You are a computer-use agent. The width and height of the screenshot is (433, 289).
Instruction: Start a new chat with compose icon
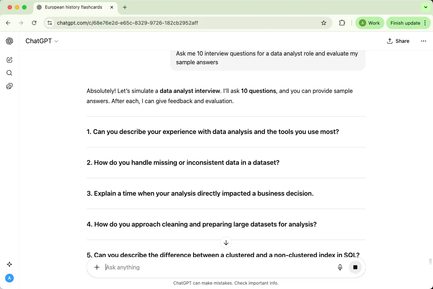tap(9, 60)
